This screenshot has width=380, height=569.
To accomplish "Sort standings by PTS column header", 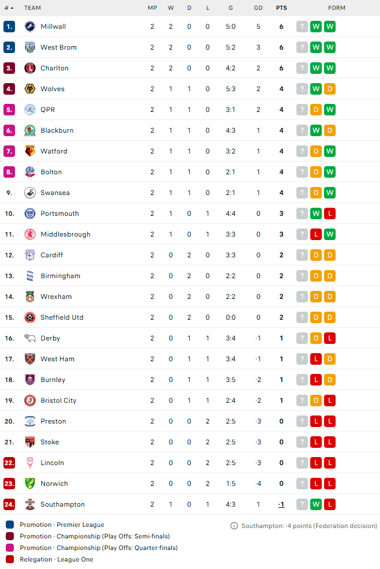I will (281, 8).
